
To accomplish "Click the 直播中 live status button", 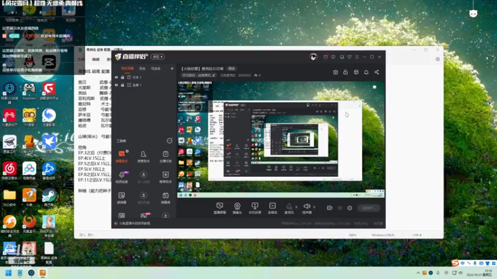I will [x=369, y=208].
